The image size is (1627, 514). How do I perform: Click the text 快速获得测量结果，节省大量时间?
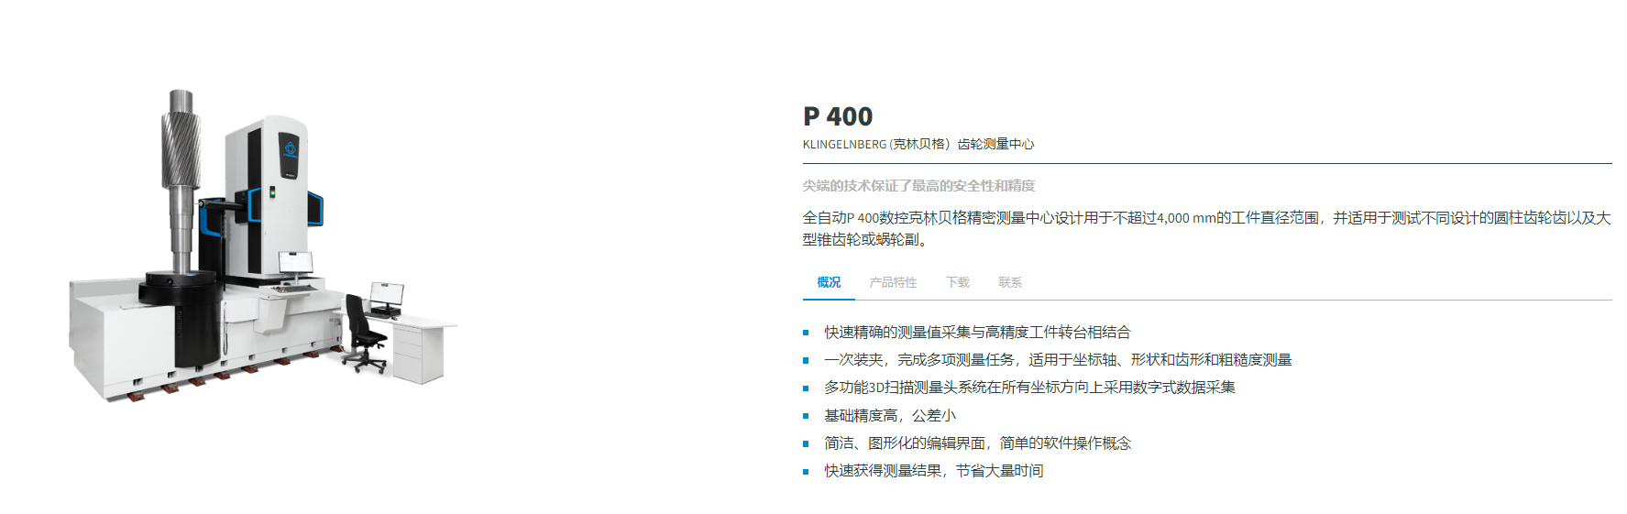[x=933, y=470]
